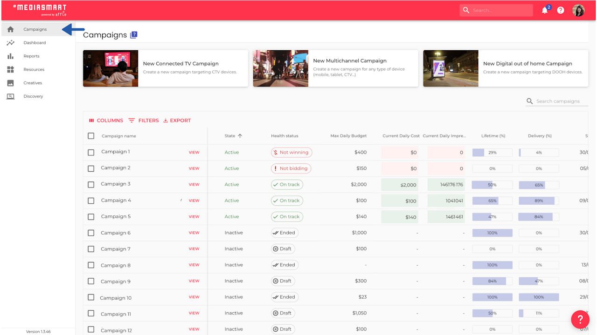Image resolution: width=597 pixels, height=335 pixels.
Task: Click the Discovery laptop search icon
Action: (10, 96)
